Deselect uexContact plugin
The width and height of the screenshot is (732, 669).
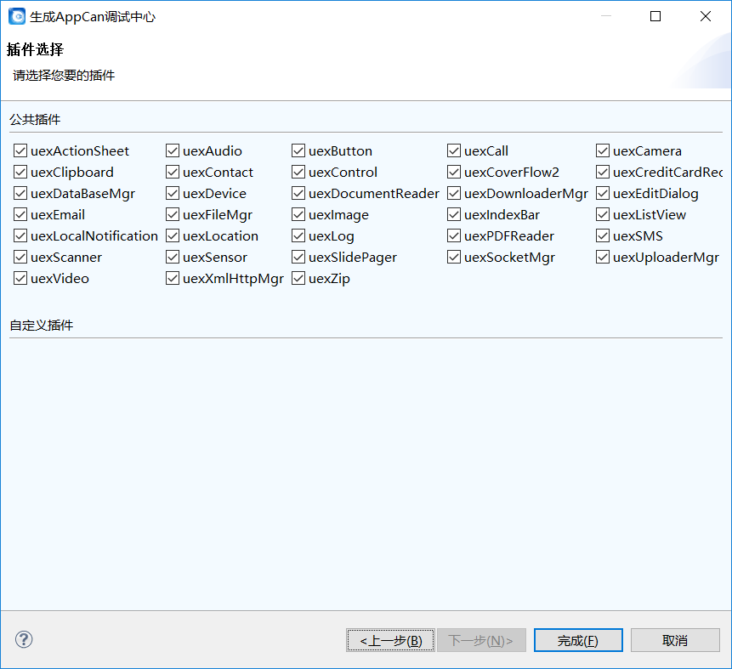[173, 172]
